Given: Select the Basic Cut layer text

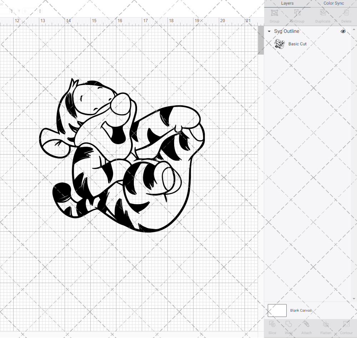Looking at the screenshot, I should click(x=297, y=44).
